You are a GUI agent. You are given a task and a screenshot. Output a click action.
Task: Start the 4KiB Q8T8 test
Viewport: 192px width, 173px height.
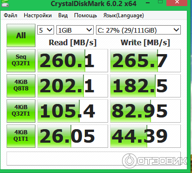click(21, 86)
